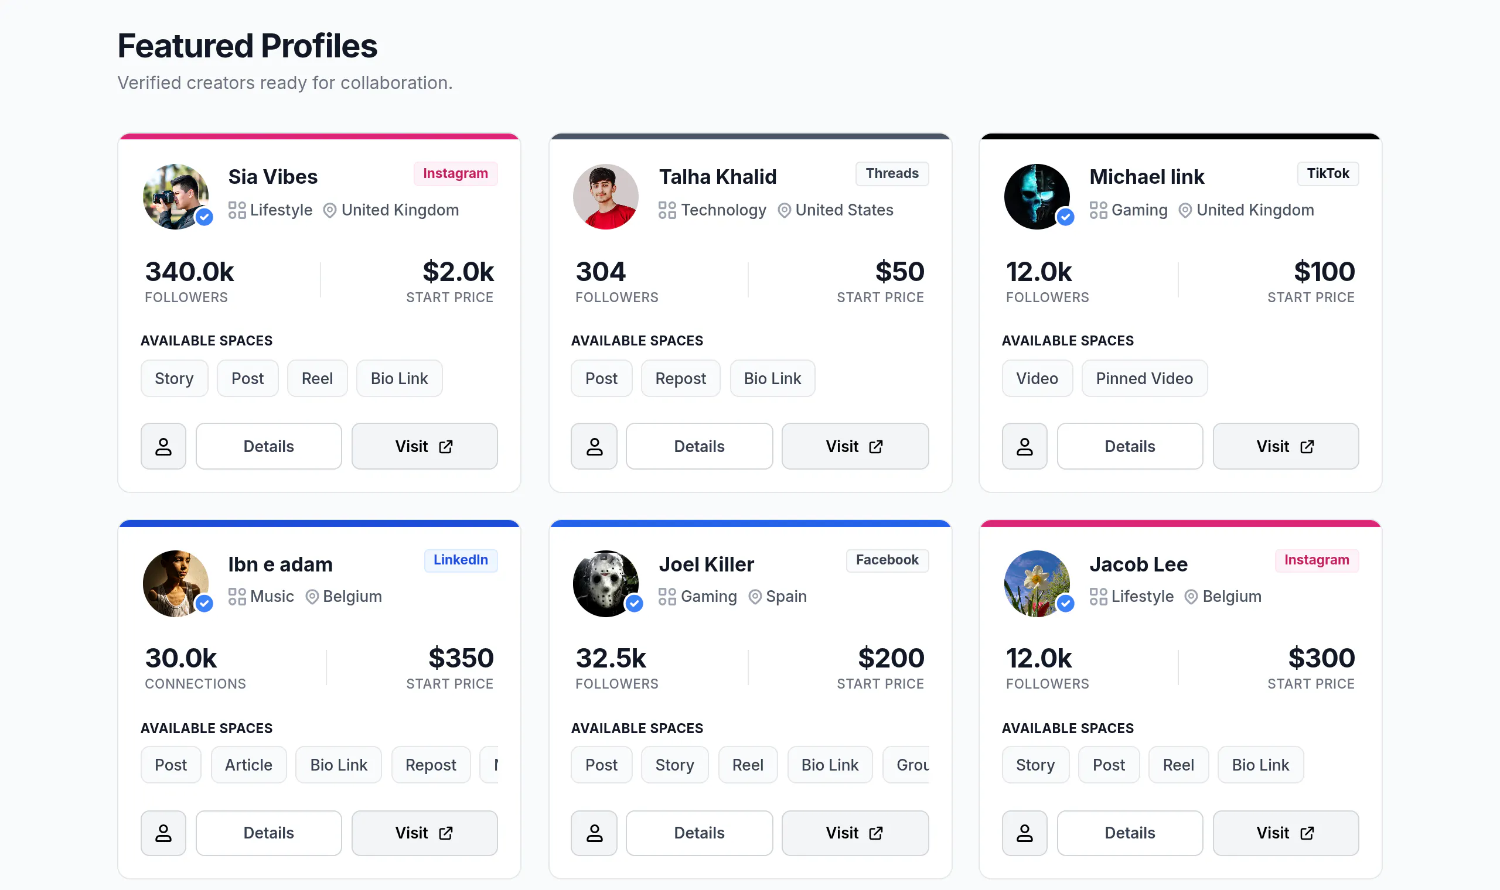The width and height of the screenshot is (1500, 890).
Task: Select the Instagram tag on Sia Vibes card
Action: click(455, 173)
